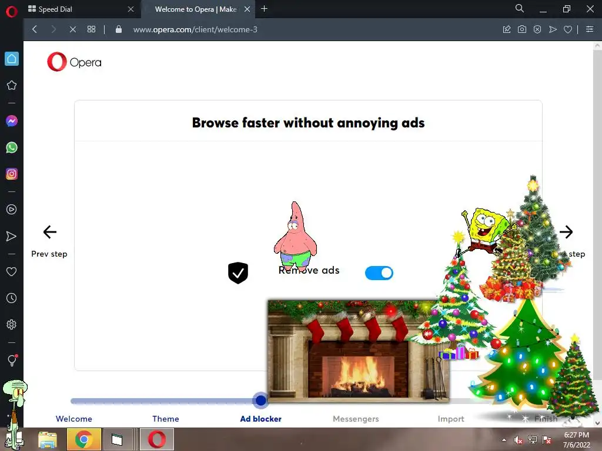Close the Speed Dial tab
The image size is (602, 451).
pos(131,9)
